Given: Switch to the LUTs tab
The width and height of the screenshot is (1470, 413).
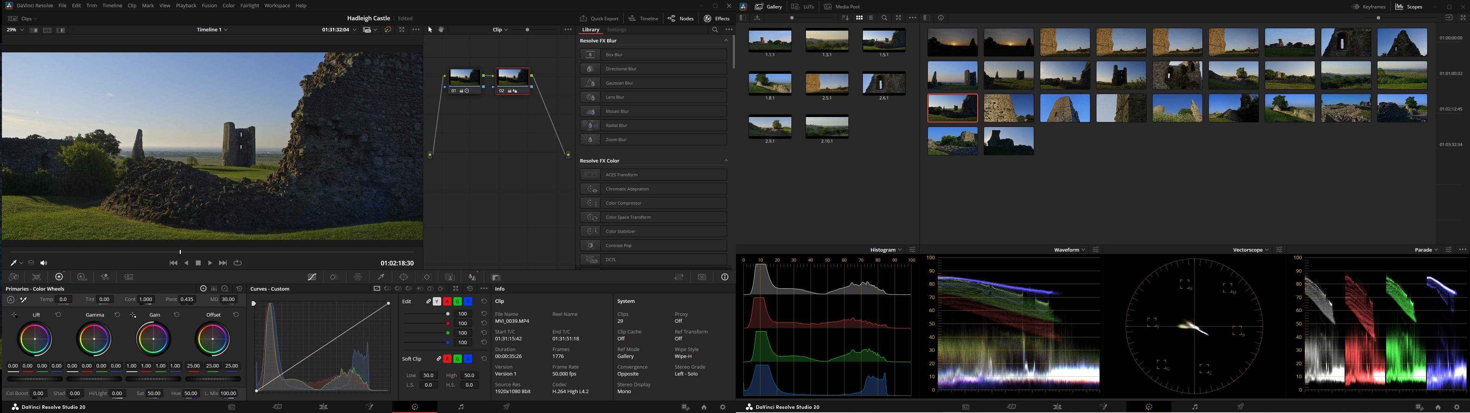Looking at the screenshot, I should pyautogui.click(x=803, y=7).
